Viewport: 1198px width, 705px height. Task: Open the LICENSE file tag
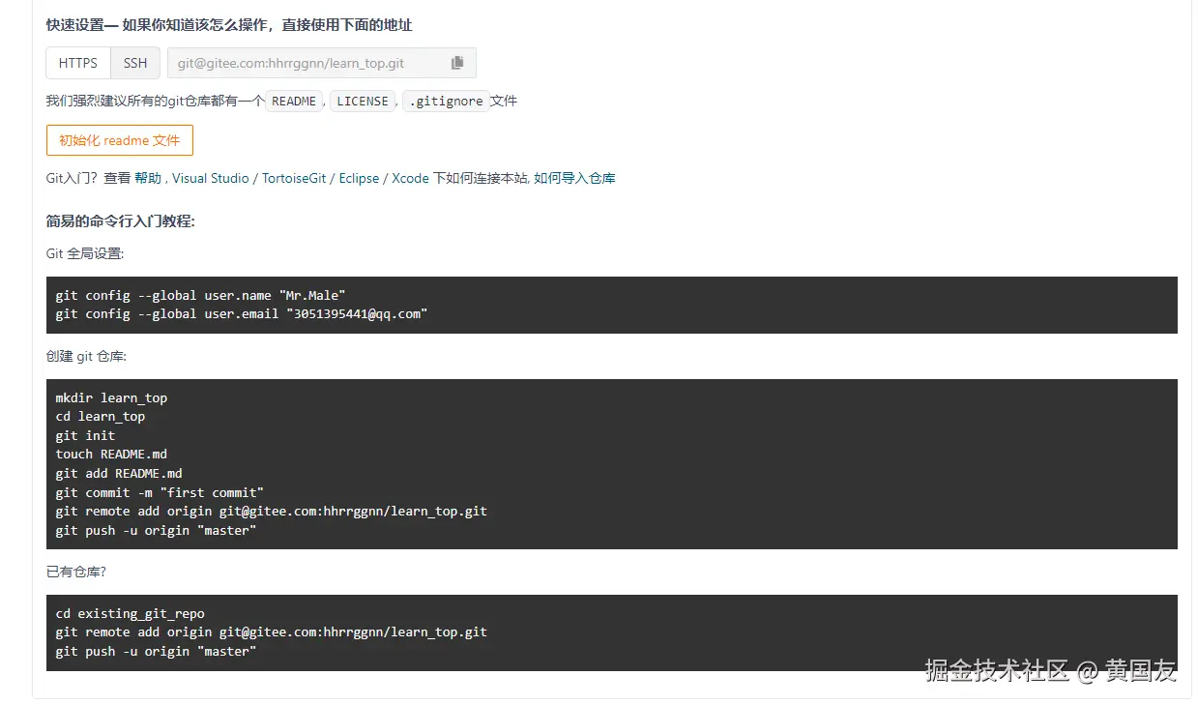[x=363, y=101]
